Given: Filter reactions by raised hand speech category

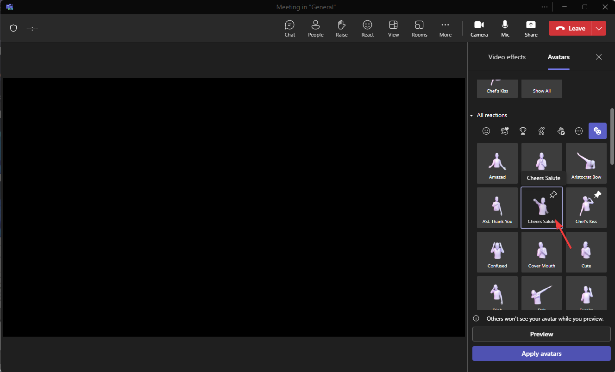Looking at the screenshot, I should pos(560,131).
